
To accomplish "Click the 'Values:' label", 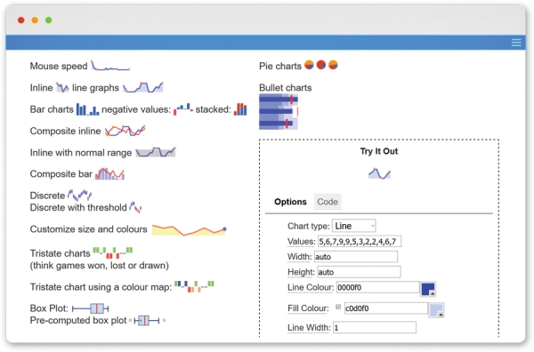I will pyautogui.click(x=302, y=242).
